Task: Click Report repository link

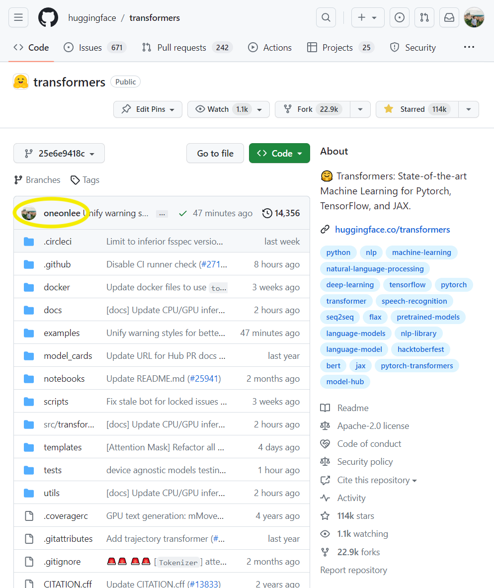Action: pyautogui.click(x=353, y=570)
